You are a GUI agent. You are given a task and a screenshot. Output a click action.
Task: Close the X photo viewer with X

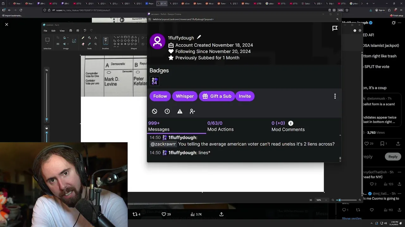pyautogui.click(x=6, y=24)
